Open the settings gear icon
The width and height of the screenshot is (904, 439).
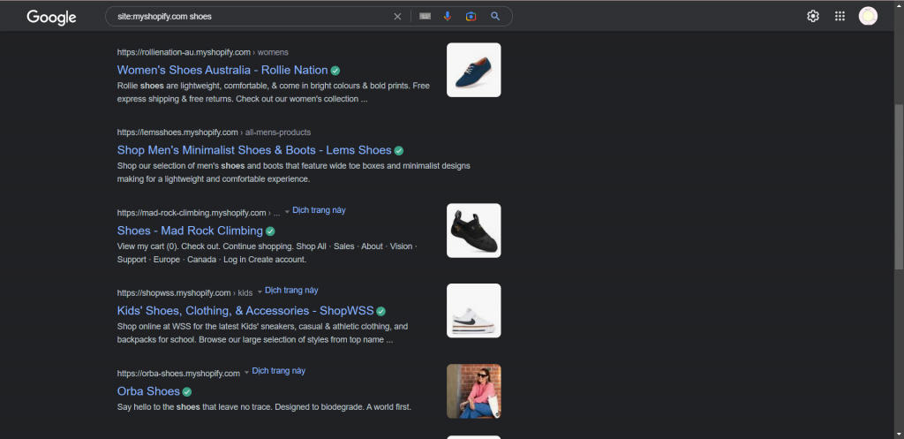(813, 16)
